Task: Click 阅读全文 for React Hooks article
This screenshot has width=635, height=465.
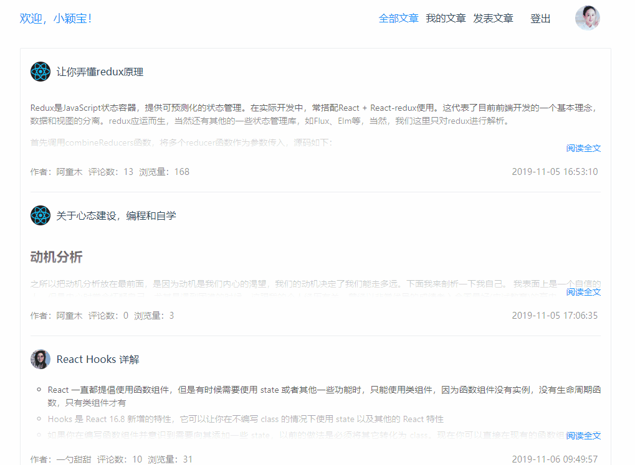Action: [x=583, y=436]
